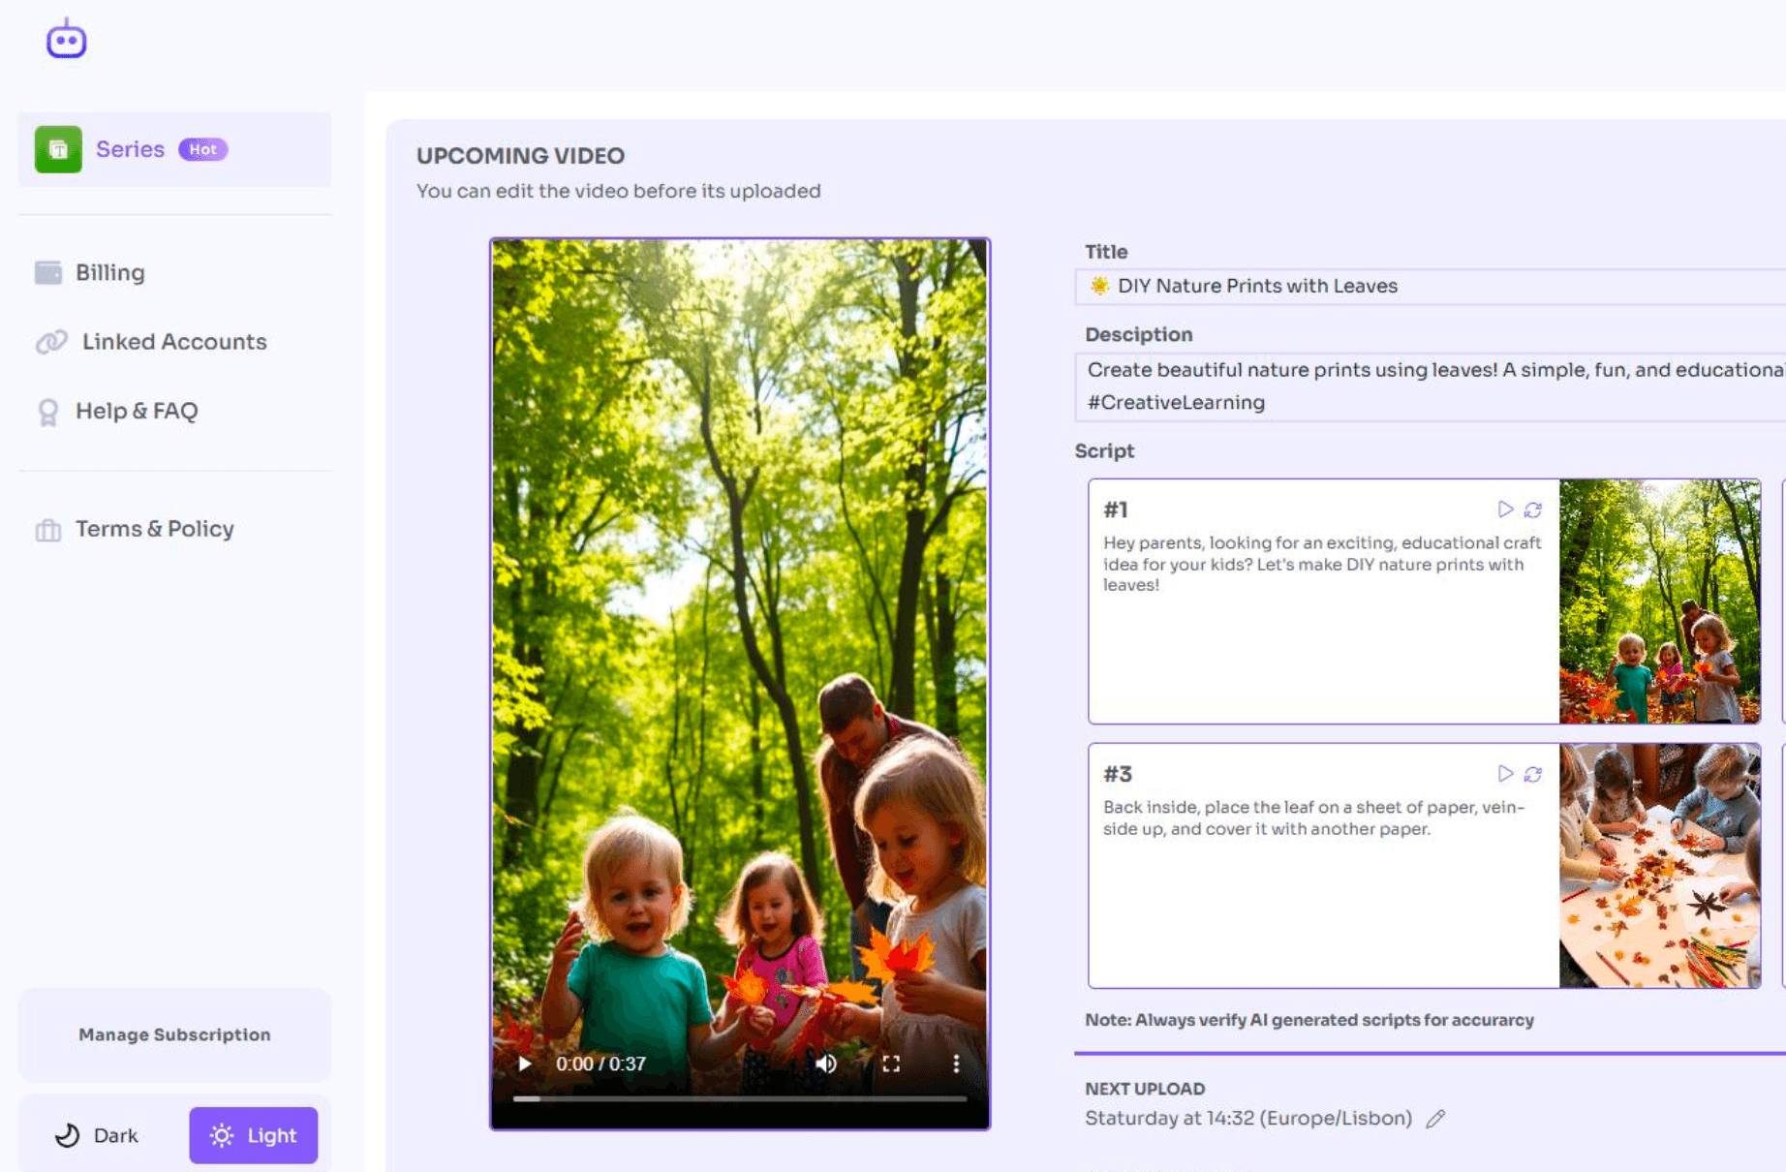Image resolution: width=1786 pixels, height=1172 pixels.
Task: Open the Series section
Action: tap(130, 148)
